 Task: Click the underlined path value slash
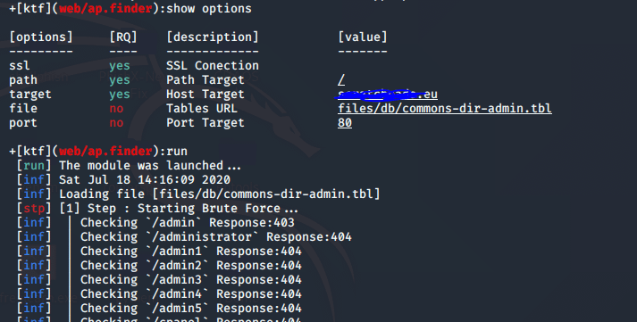[x=341, y=80]
